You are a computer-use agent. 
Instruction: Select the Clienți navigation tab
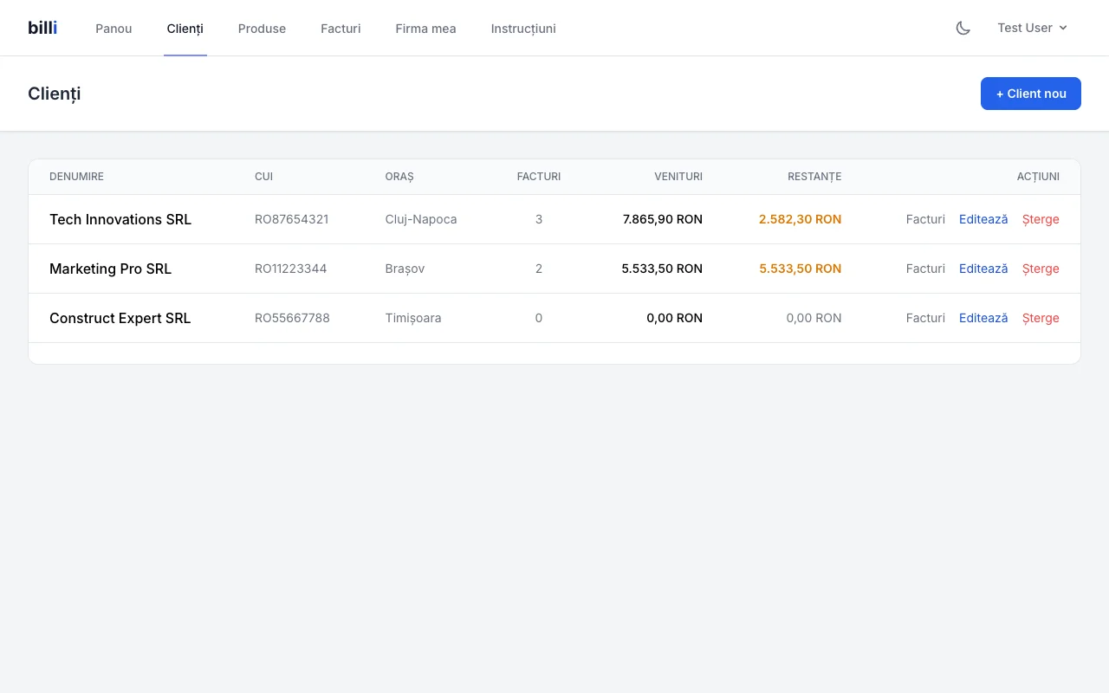coord(185,29)
